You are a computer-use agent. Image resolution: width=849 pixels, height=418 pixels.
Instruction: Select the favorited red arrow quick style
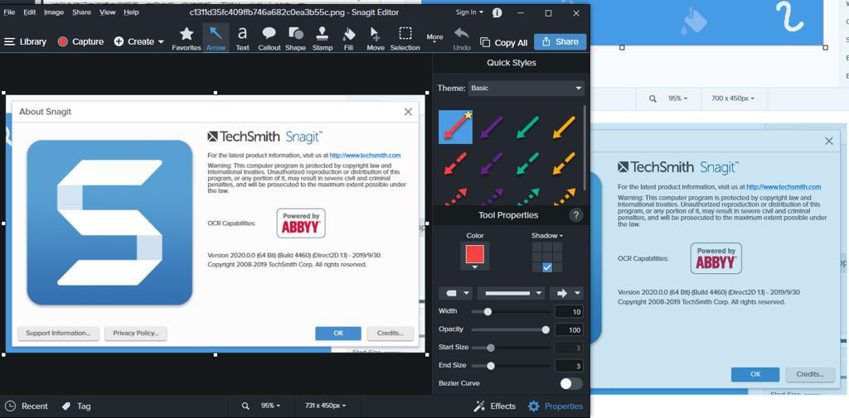(455, 127)
